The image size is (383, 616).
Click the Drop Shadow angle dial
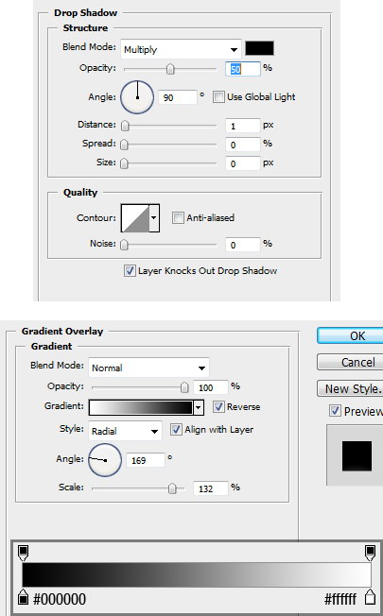coord(137,97)
